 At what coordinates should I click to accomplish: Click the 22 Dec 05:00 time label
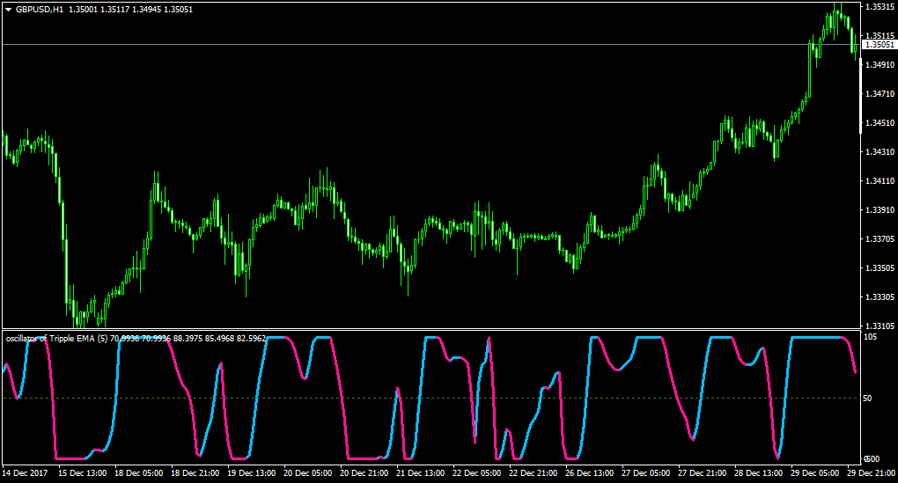tap(476, 473)
